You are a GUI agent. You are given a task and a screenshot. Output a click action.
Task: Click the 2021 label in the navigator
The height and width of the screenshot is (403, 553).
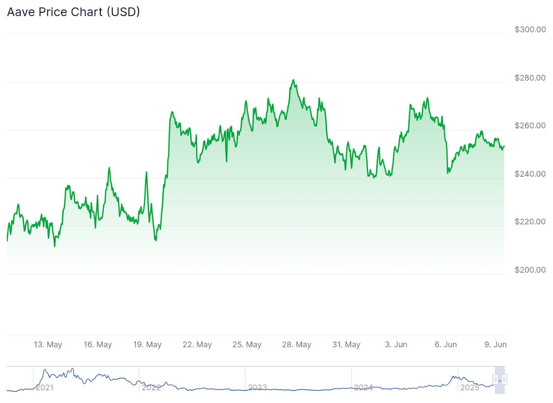pos(45,387)
